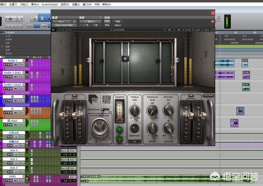Click the Save preset button
263x186 pixels.
click(x=207, y=30)
